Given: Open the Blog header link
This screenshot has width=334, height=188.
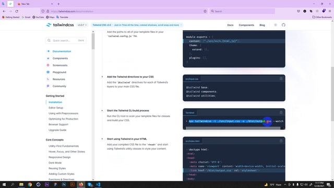Looking at the screenshot, I should (262, 25).
